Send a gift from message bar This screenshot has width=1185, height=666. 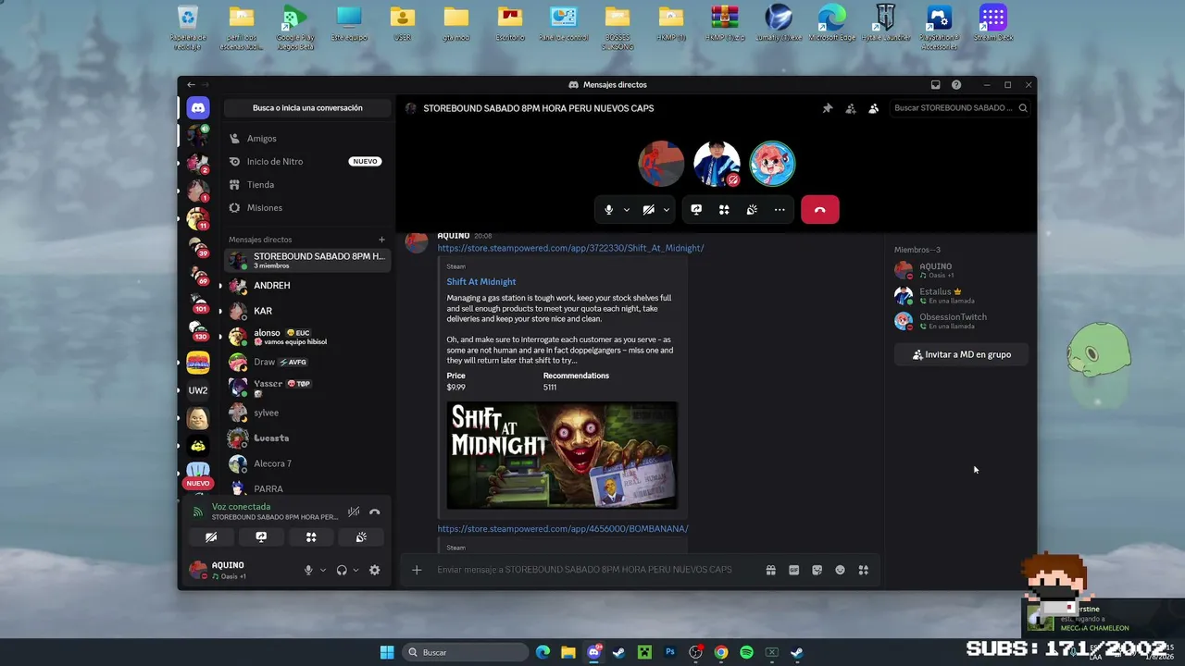[770, 570]
